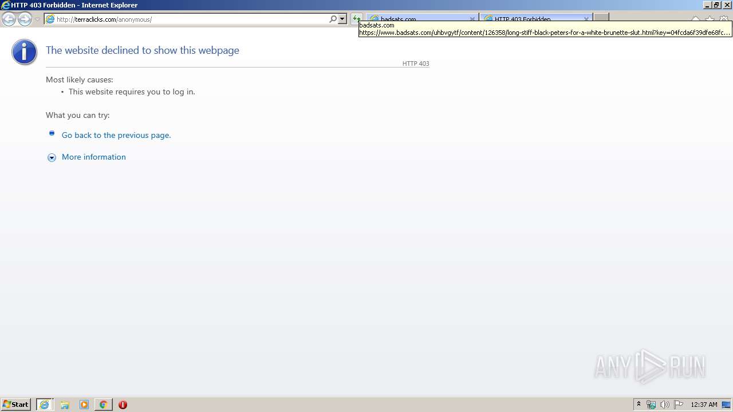Open the volume speaker tray icon
The image size is (733, 412).
664,405
